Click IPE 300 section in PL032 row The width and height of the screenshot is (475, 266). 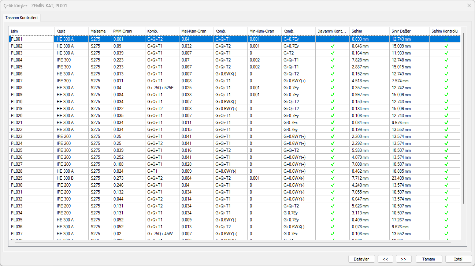[71, 199]
